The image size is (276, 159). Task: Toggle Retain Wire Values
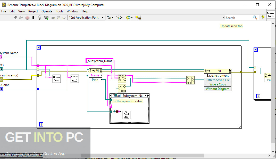coord(46,18)
